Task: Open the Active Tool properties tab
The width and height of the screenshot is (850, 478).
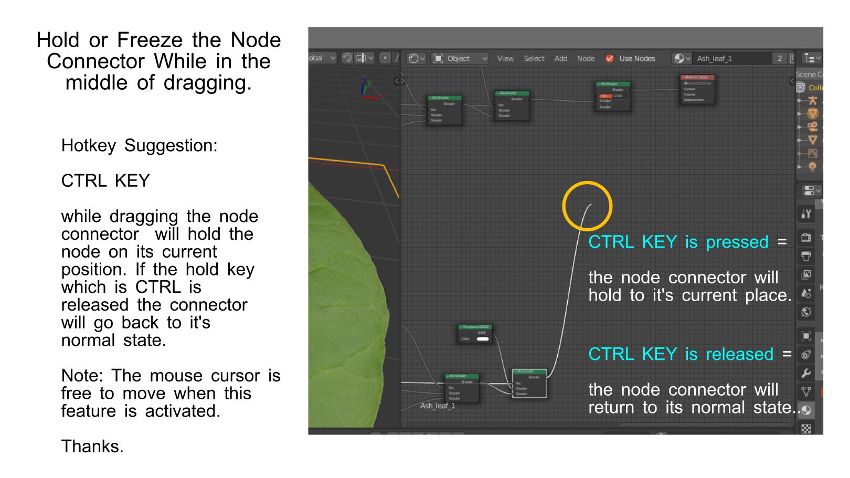Action: [x=806, y=214]
